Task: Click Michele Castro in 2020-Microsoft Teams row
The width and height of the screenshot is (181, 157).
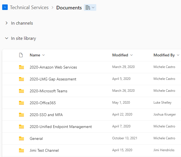Action: coord(164,91)
